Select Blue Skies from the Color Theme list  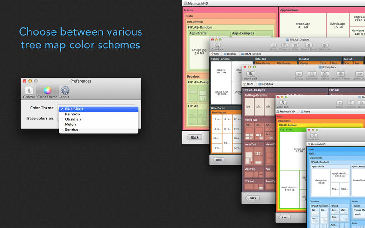click(x=99, y=109)
